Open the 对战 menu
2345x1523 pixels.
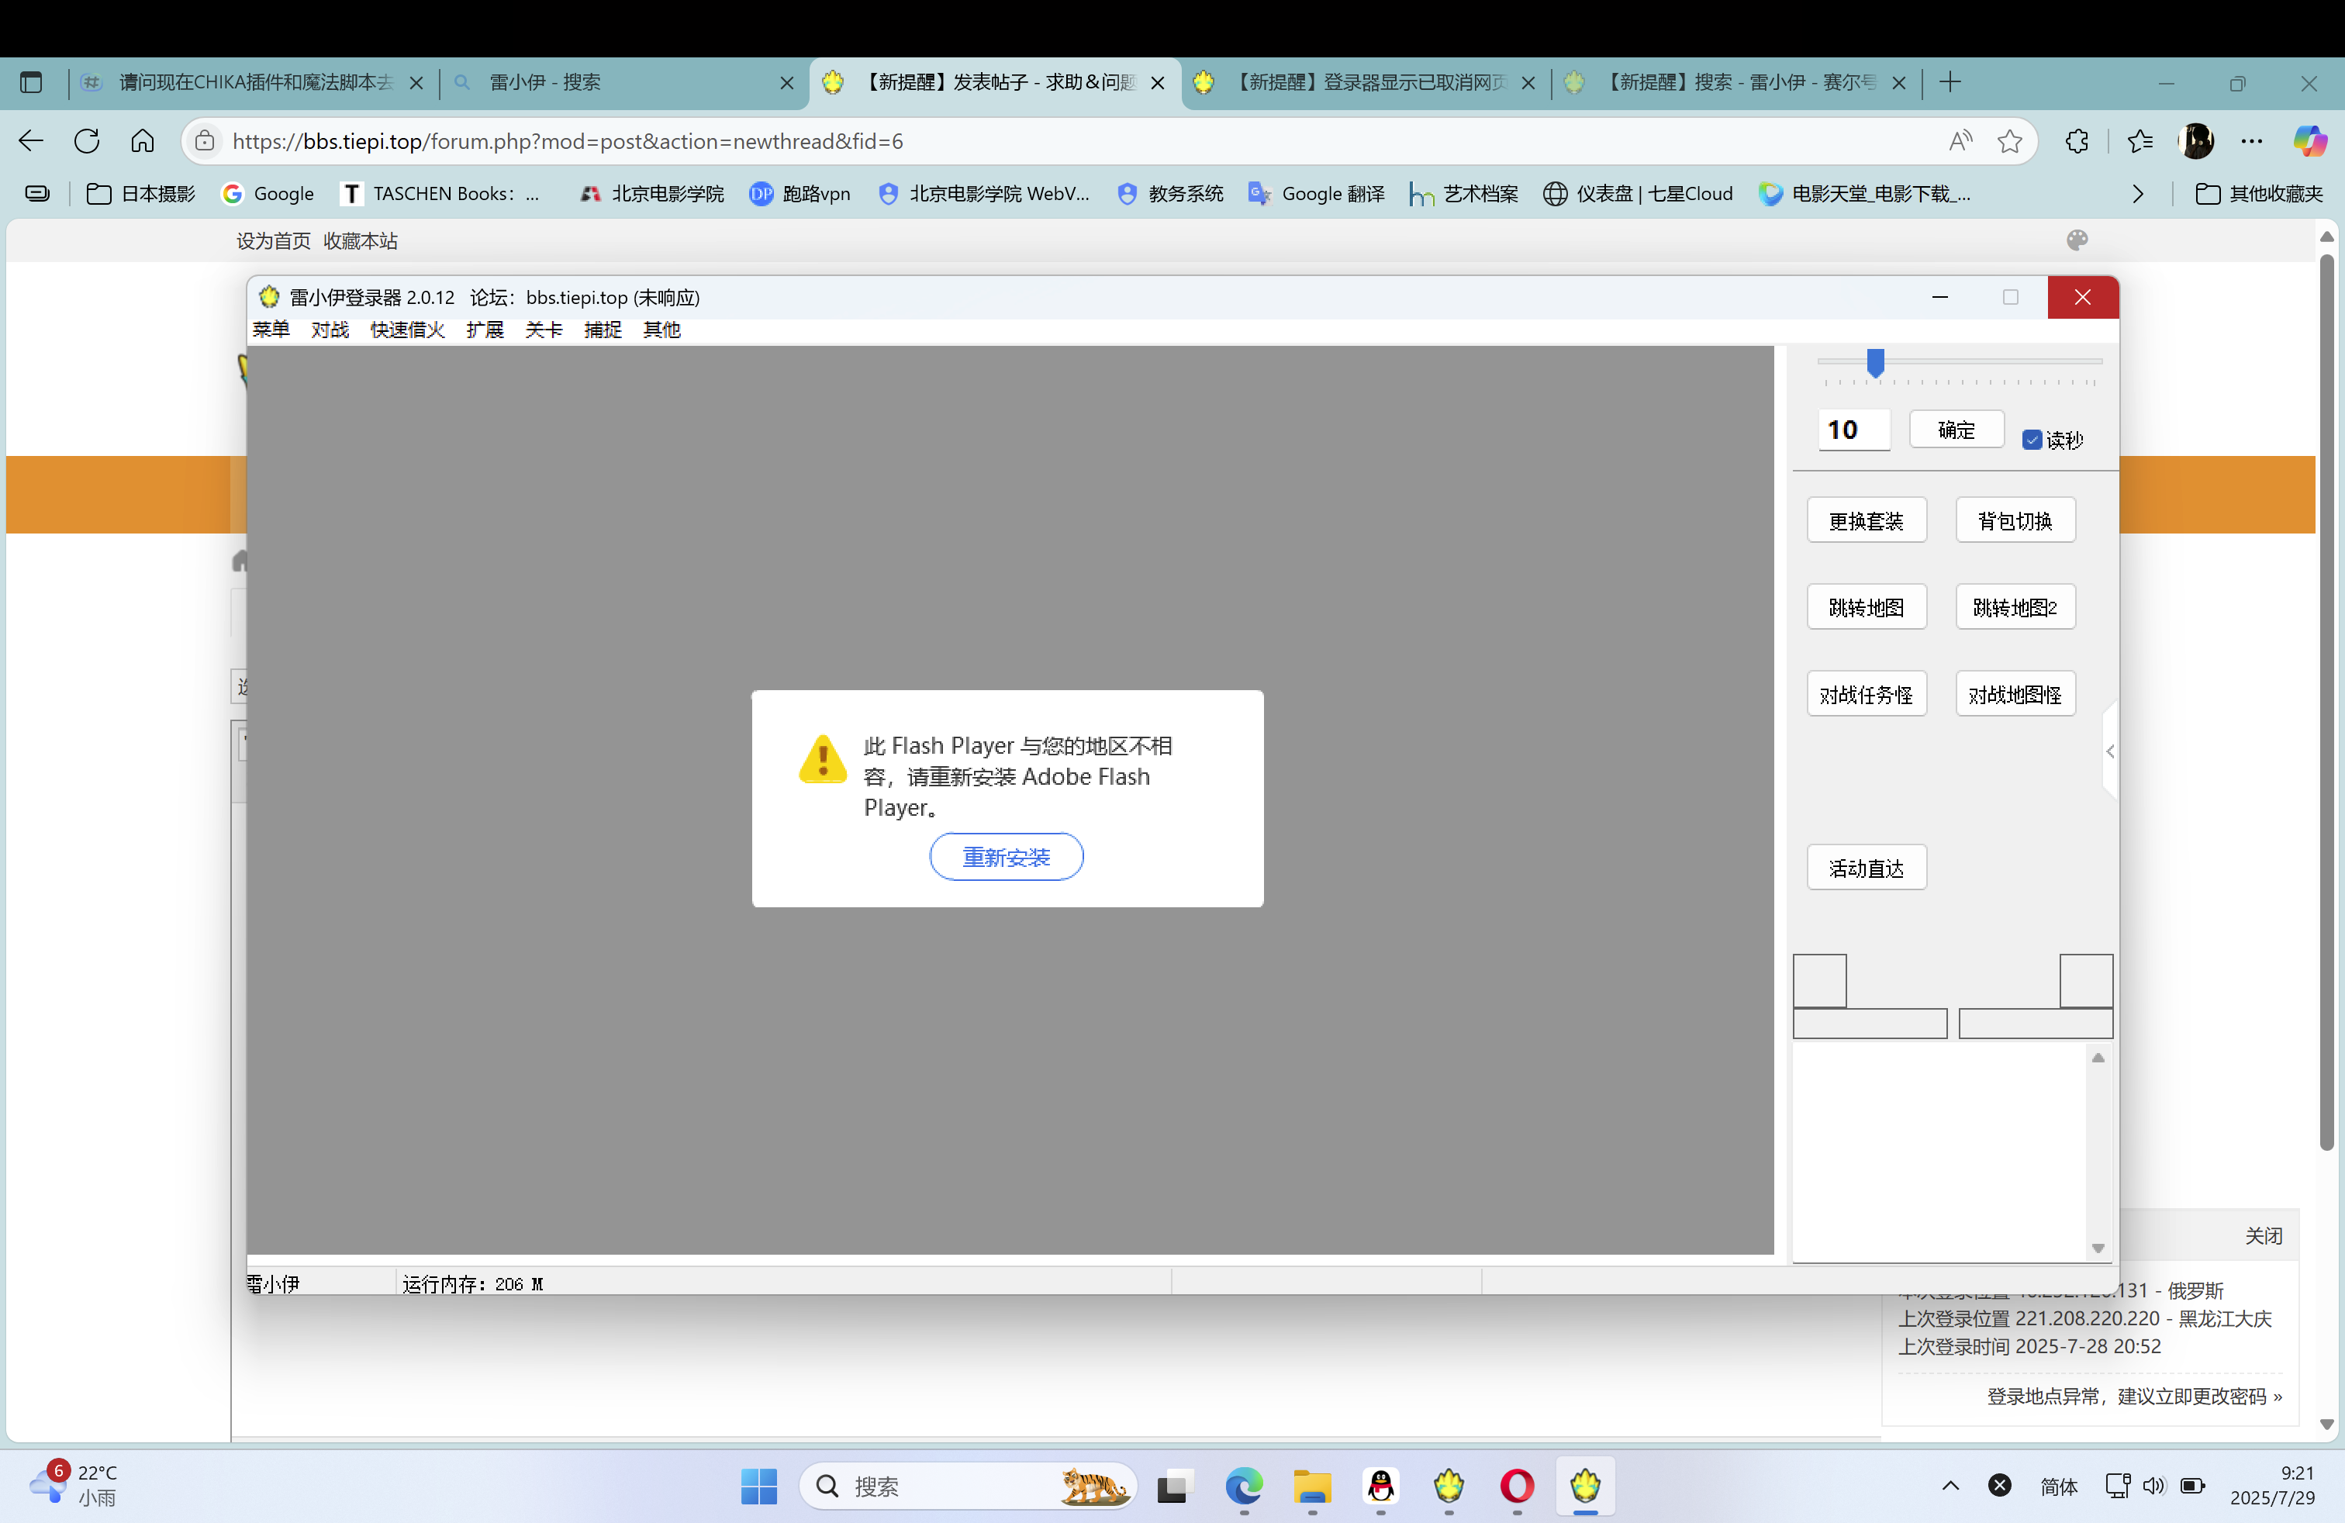click(330, 329)
